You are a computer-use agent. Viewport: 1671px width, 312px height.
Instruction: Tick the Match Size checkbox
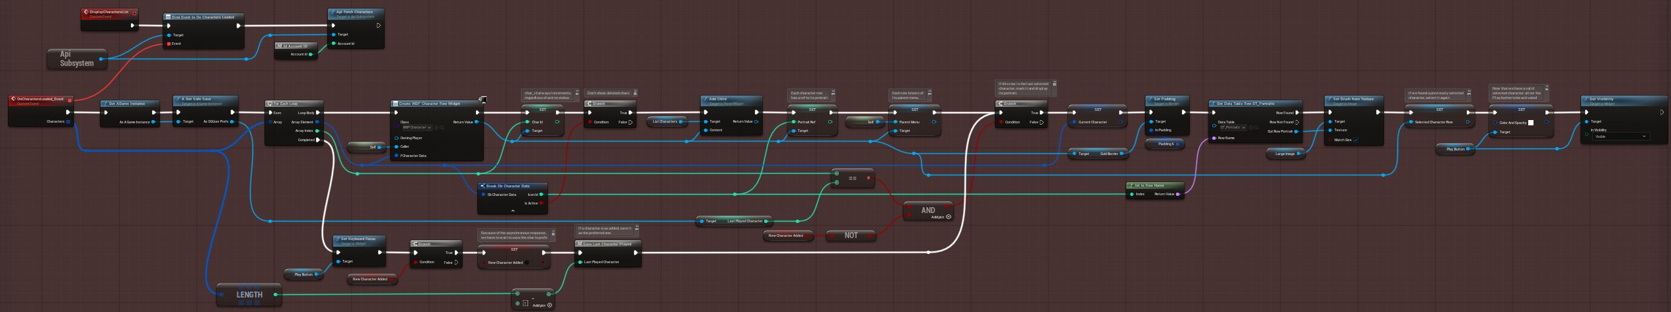coord(1356,140)
